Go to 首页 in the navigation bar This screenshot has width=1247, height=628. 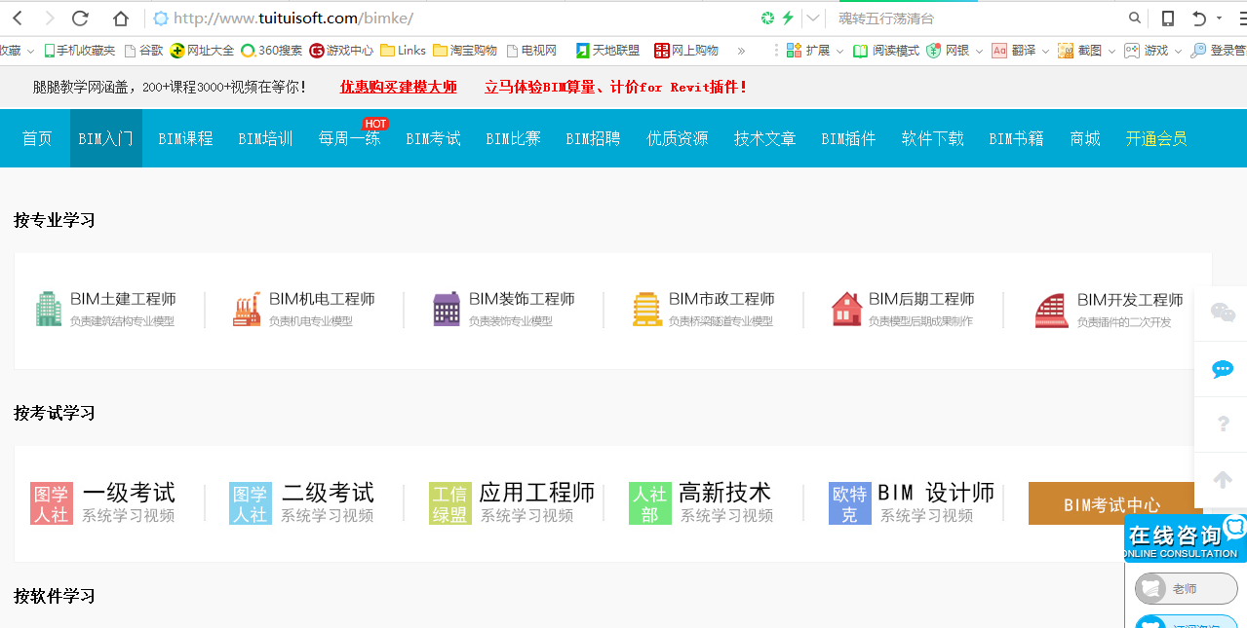(x=37, y=138)
